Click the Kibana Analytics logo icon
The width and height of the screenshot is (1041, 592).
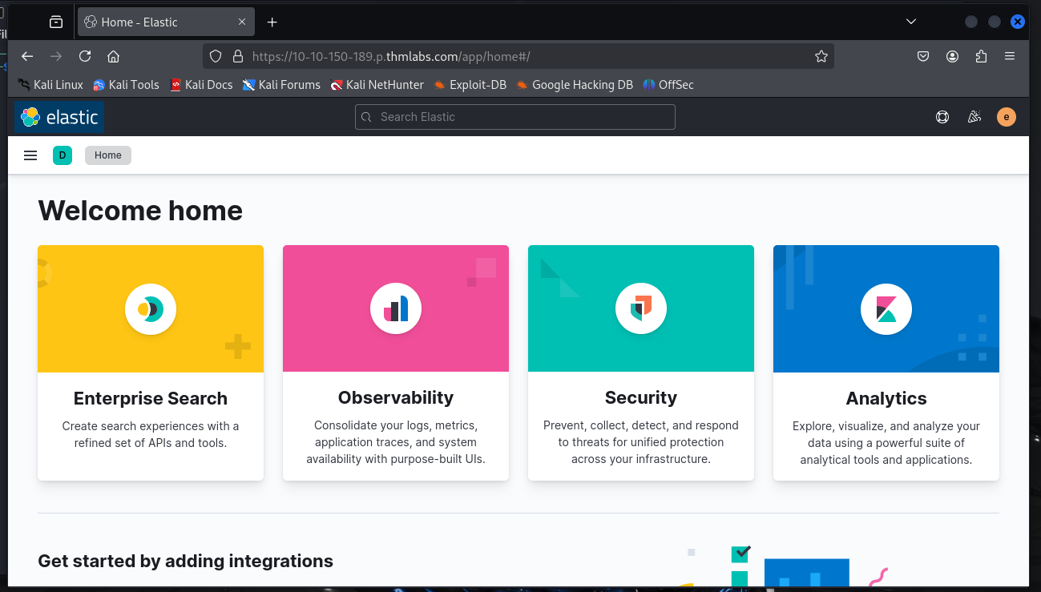886,308
